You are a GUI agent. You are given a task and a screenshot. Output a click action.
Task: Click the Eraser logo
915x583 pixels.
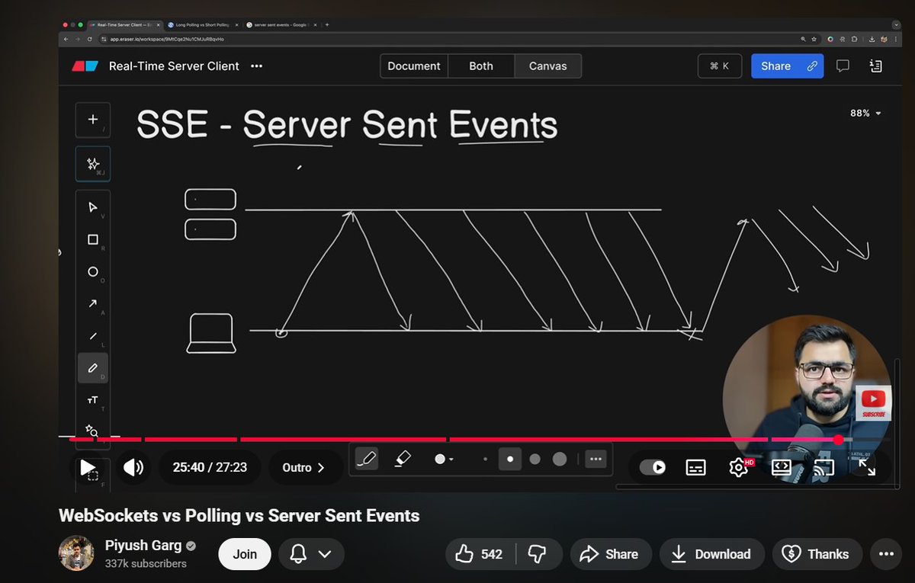(85, 66)
